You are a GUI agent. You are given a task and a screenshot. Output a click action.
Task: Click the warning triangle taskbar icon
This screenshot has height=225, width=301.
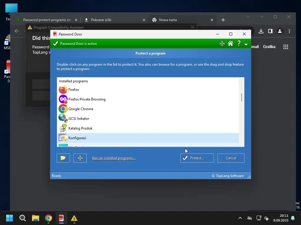pyautogui.click(x=74, y=218)
